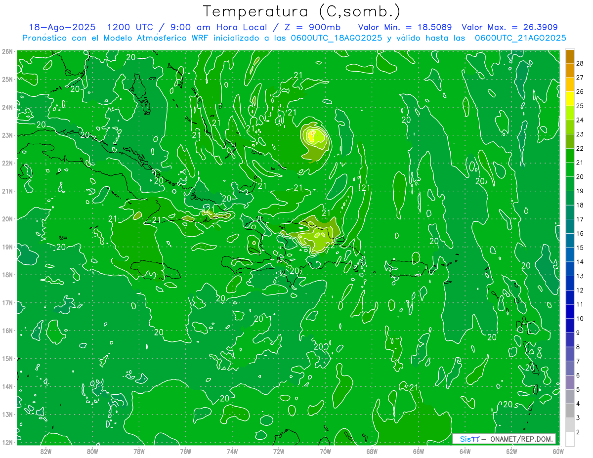
Task: Click the teal swatch between 16 and 17
Action: 570,226
